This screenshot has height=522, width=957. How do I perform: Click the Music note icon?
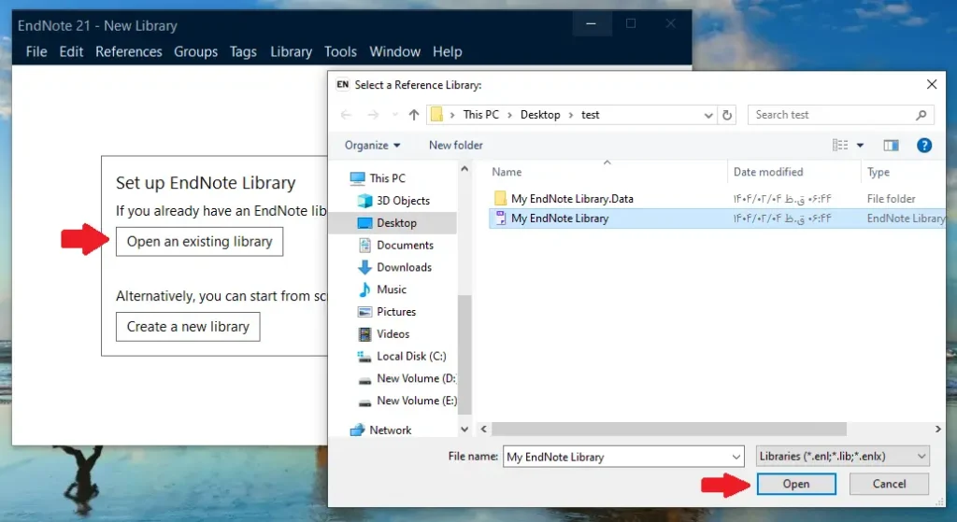[x=364, y=289]
